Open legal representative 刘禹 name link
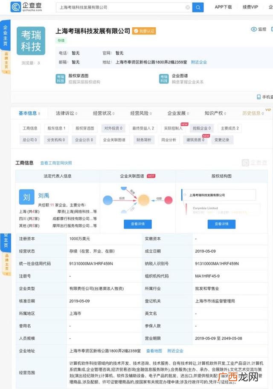Image resolution: width=273 pixels, height=389 pixels. pyautogui.click(x=44, y=196)
